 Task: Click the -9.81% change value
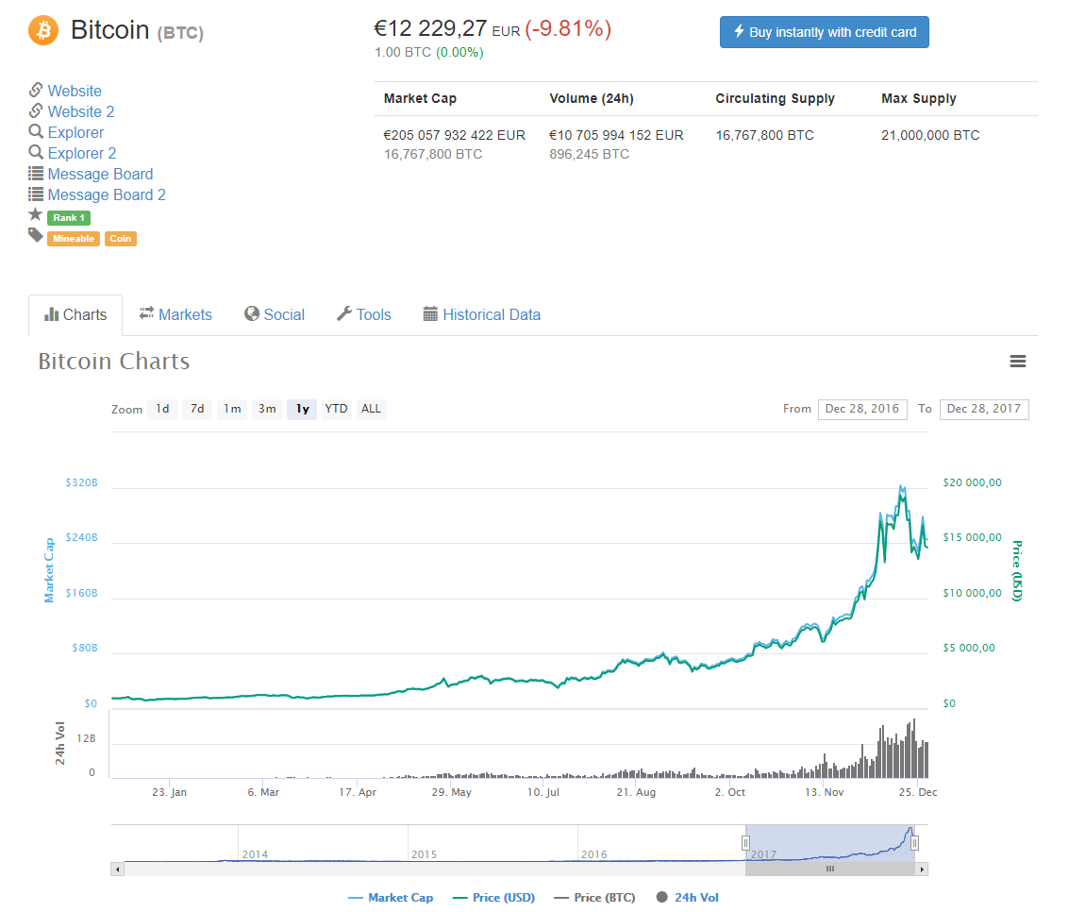pos(568,28)
